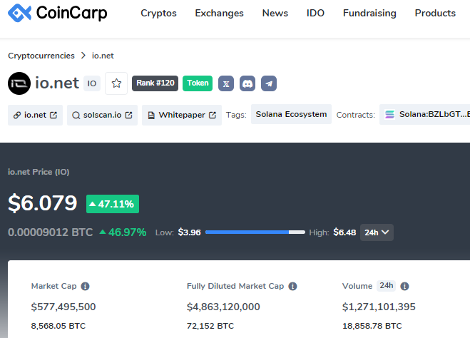Open the solscan.io explorer link
Viewport: 470px width, 338px height.
click(x=102, y=115)
